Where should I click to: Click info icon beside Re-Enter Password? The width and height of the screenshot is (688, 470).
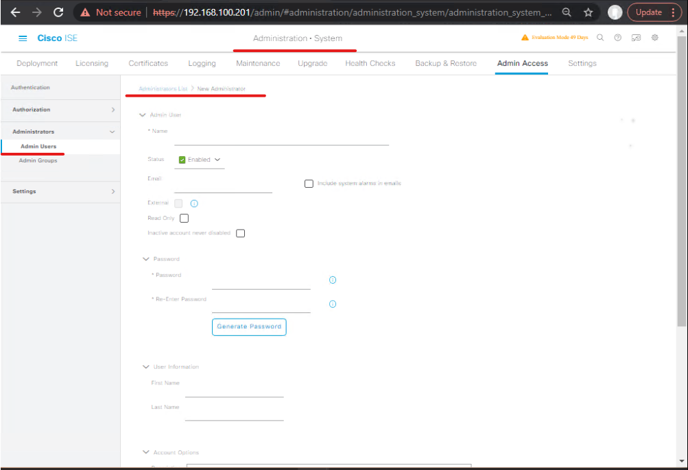coord(333,304)
